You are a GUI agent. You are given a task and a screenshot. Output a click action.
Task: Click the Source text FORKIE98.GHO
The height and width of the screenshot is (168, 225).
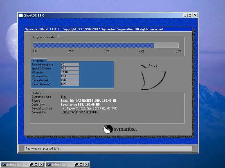click(x=89, y=101)
